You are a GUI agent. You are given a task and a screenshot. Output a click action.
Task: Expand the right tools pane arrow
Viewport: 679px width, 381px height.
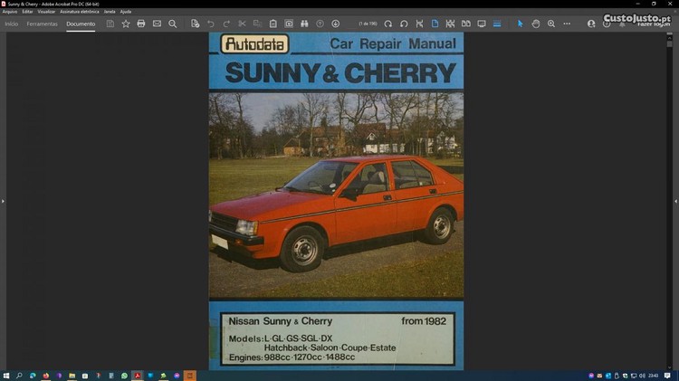(x=675, y=201)
